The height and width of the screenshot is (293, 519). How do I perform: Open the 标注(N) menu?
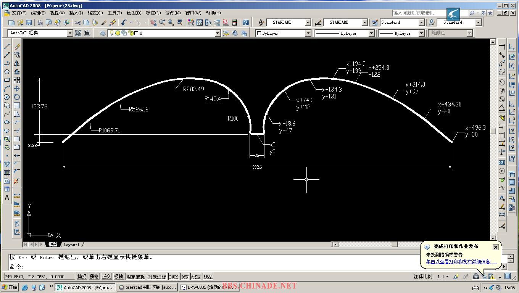click(x=153, y=13)
